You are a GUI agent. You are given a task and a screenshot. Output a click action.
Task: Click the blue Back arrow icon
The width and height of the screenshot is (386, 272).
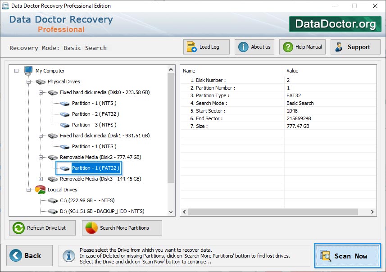tap(16, 255)
